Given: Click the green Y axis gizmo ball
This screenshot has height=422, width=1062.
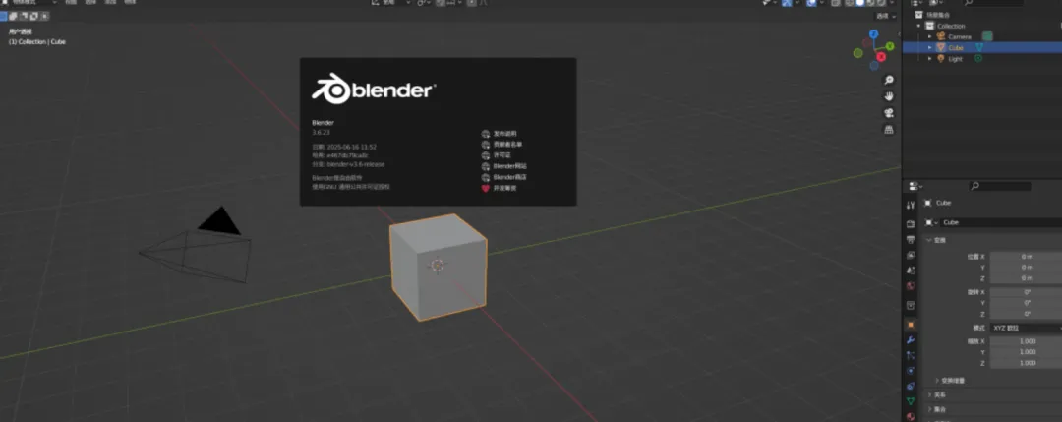Looking at the screenshot, I should [889, 46].
